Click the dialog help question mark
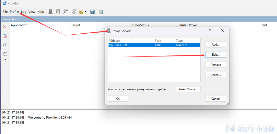The height and width of the screenshot is (134, 277). point(210,31)
